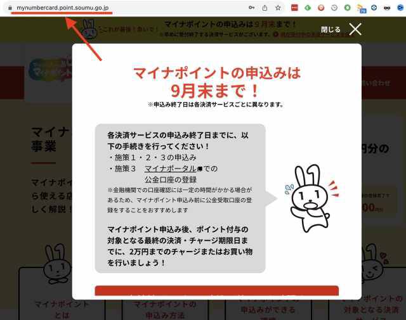
Task: Open the green diamond extension icon
Action: [x=308, y=8]
